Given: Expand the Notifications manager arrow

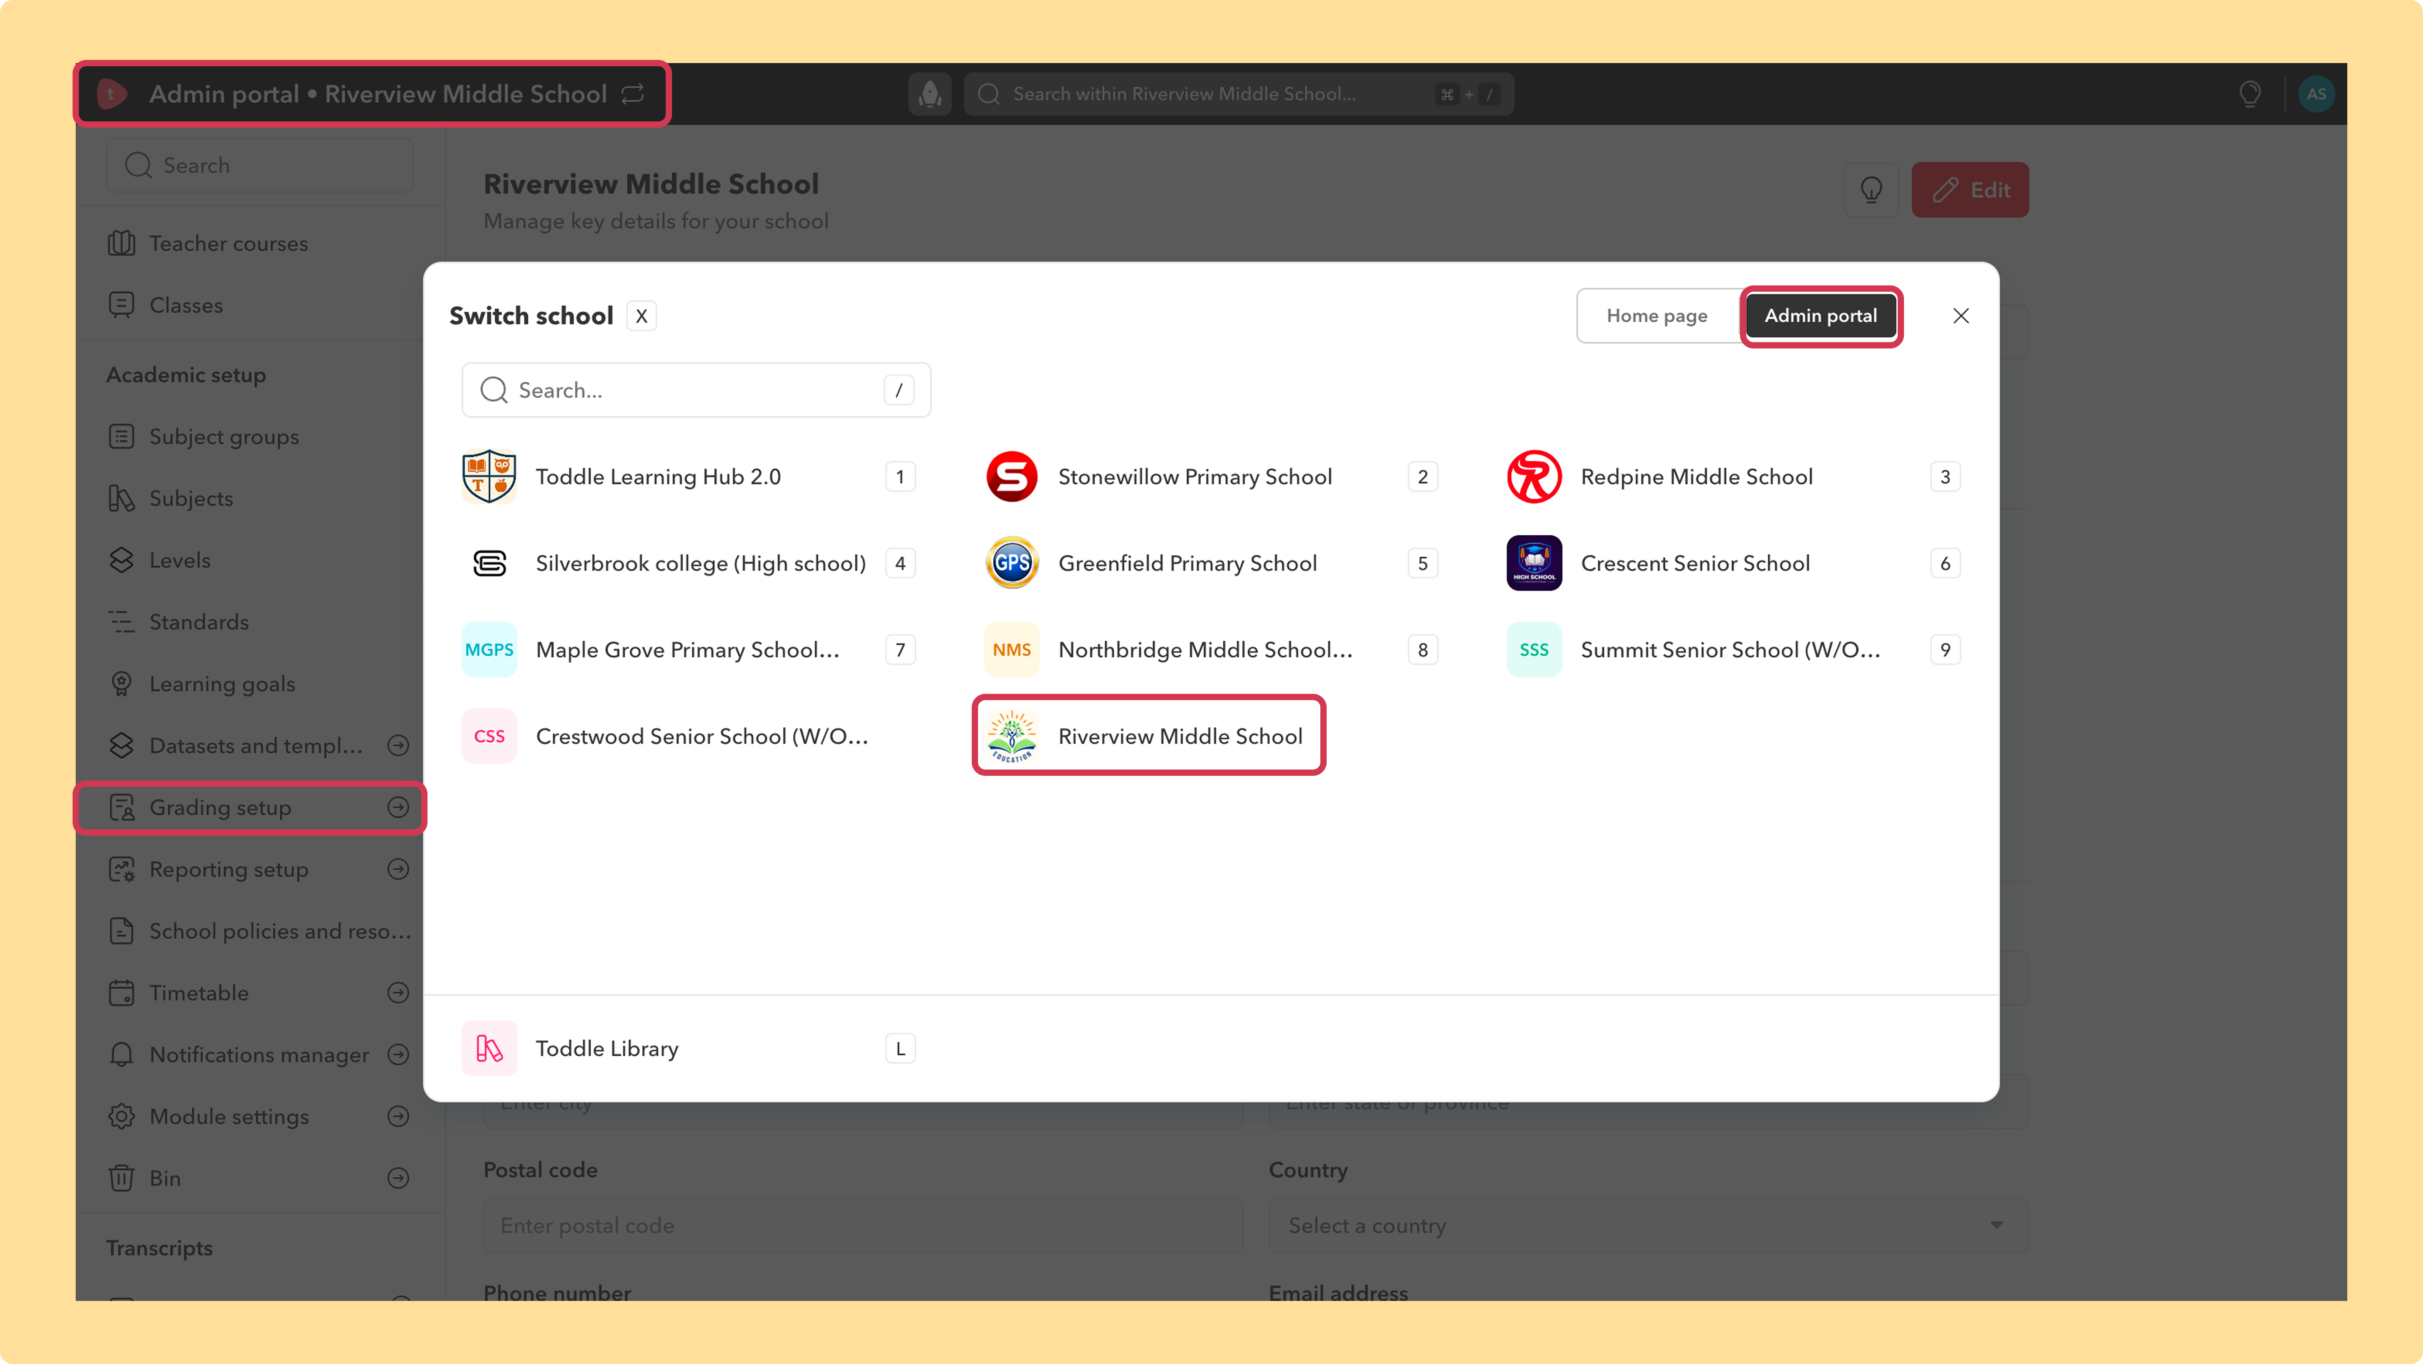Looking at the screenshot, I should [x=399, y=1055].
